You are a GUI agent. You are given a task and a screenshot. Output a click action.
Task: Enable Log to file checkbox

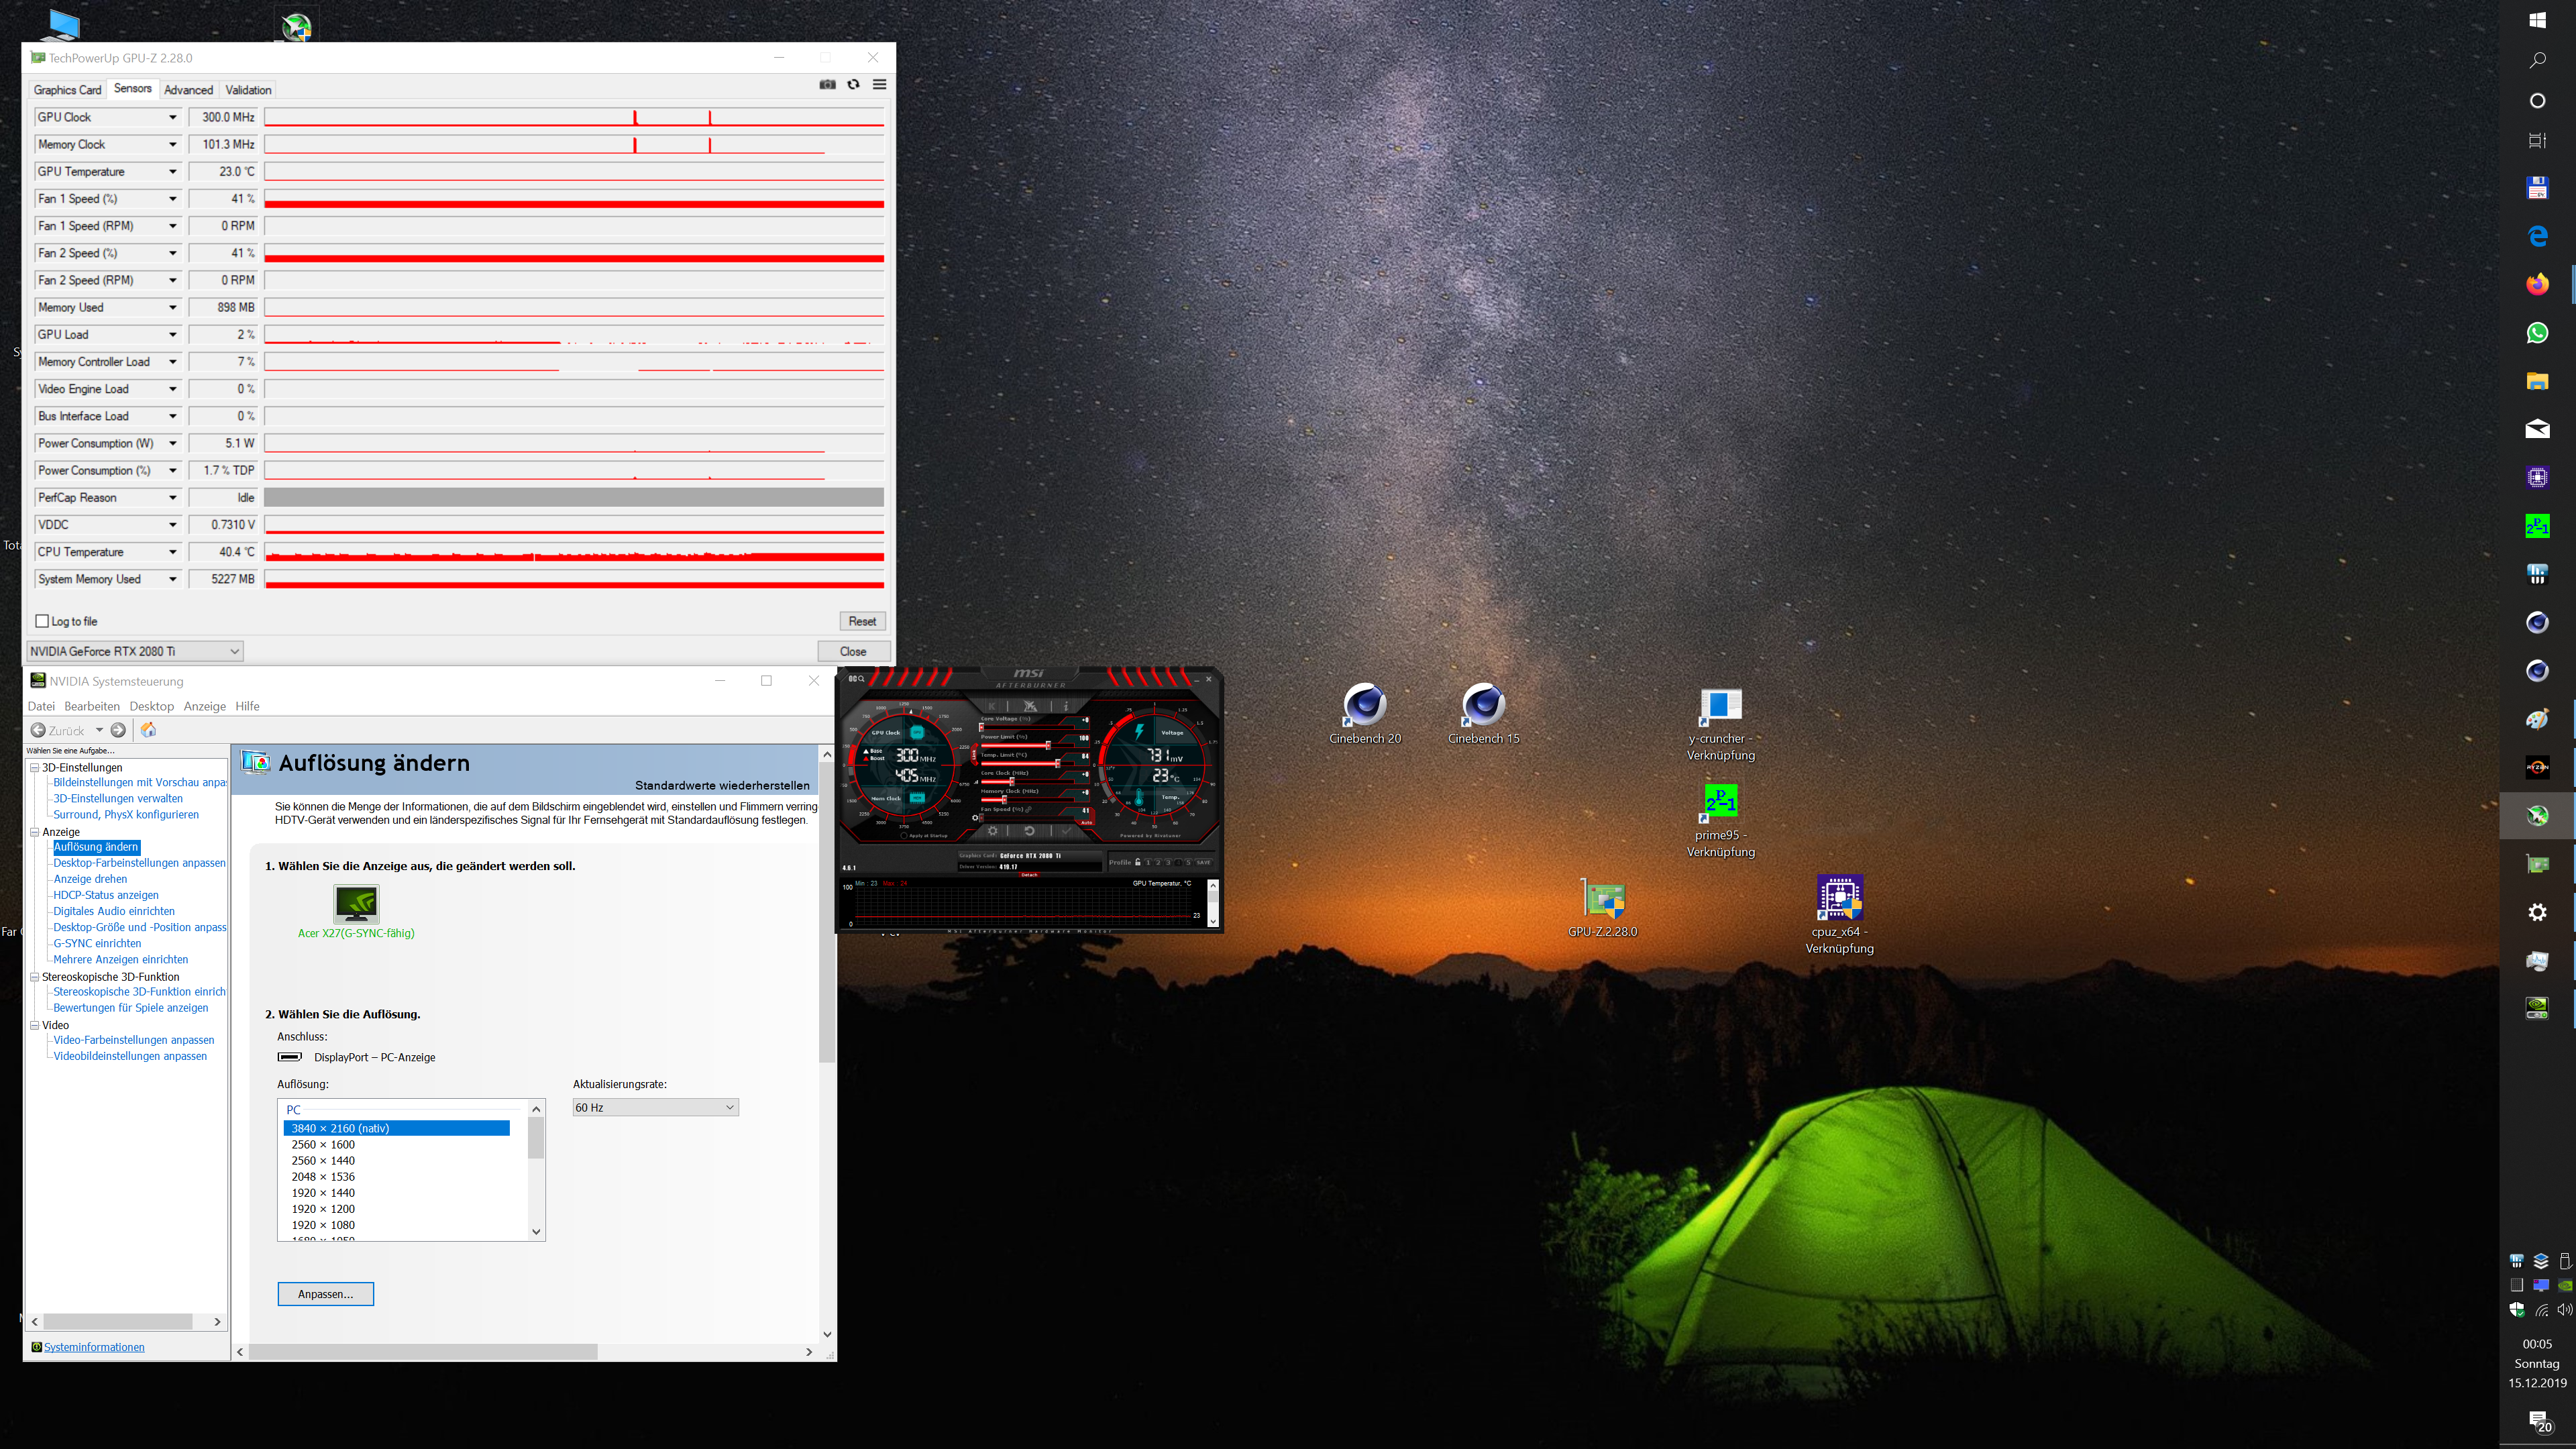tap(42, 621)
